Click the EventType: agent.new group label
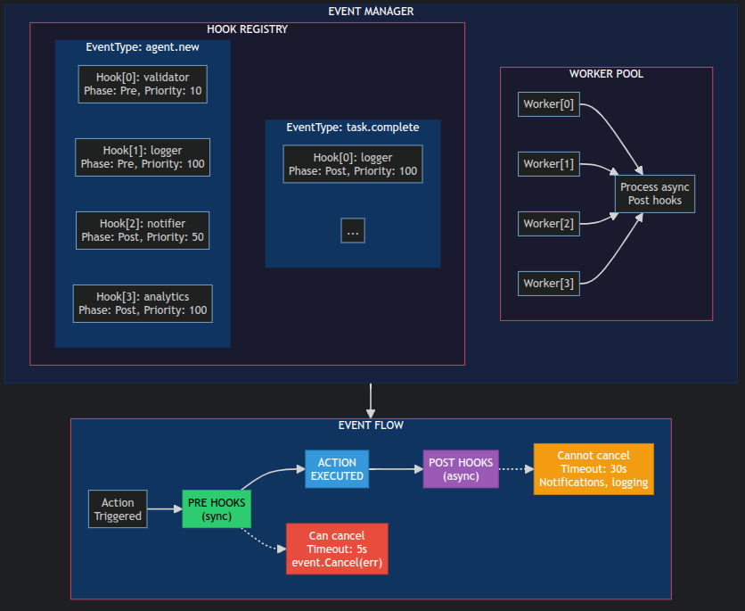745x611 pixels. coord(143,47)
